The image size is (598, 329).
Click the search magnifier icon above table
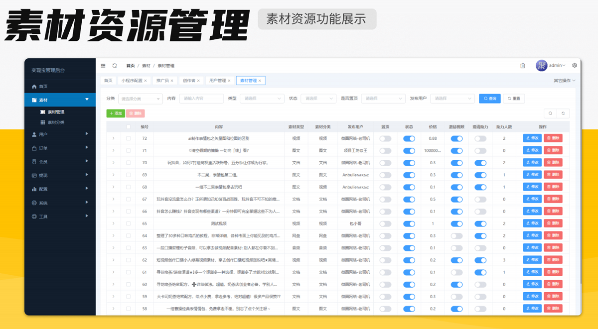[x=550, y=113]
